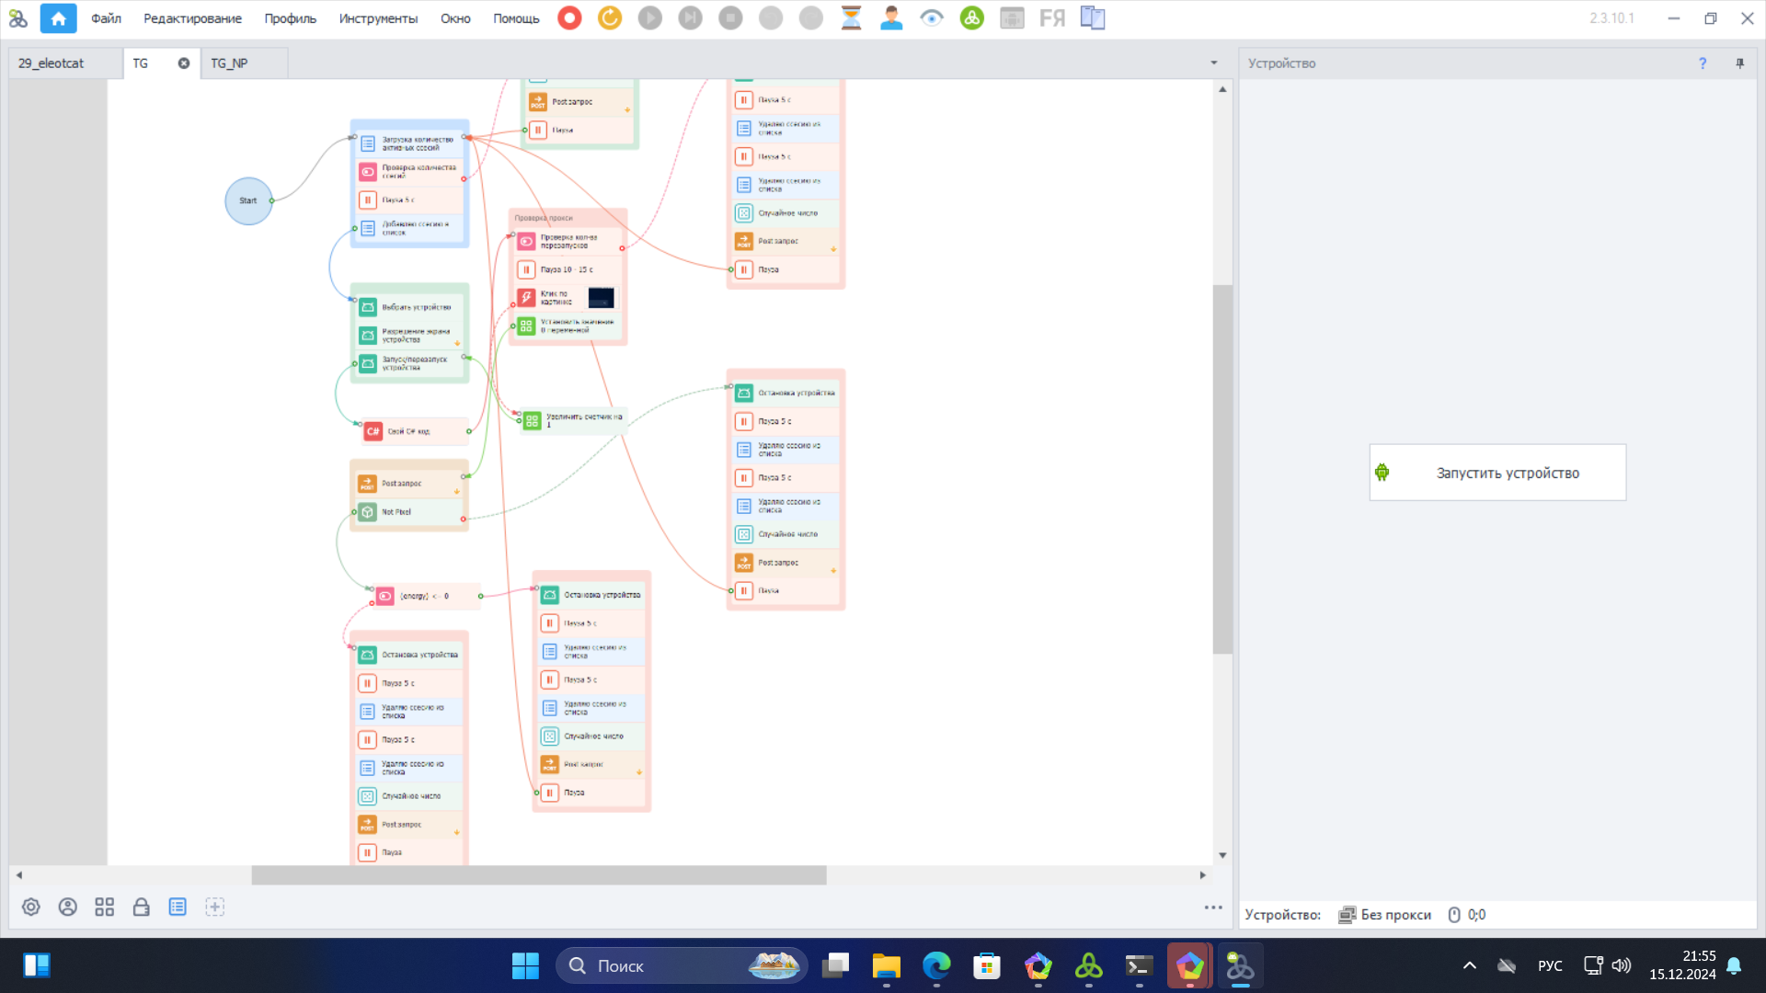Click the orange restart arrow icon

coord(610,18)
